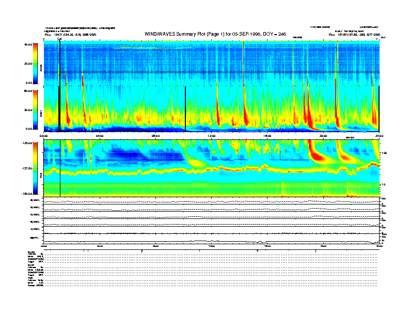
Task: Click the 12:00 time label below RAD1 panel
Action: [x=212, y=136]
